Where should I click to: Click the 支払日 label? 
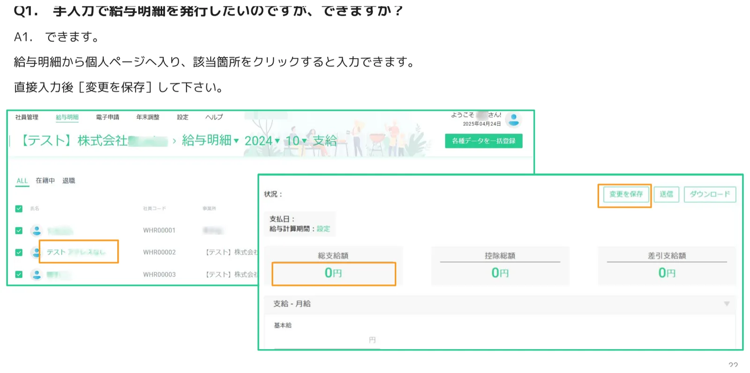click(282, 219)
